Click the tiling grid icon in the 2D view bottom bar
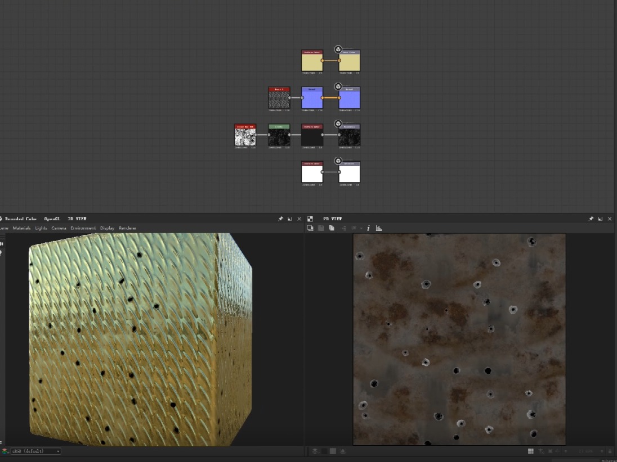 pyautogui.click(x=531, y=451)
